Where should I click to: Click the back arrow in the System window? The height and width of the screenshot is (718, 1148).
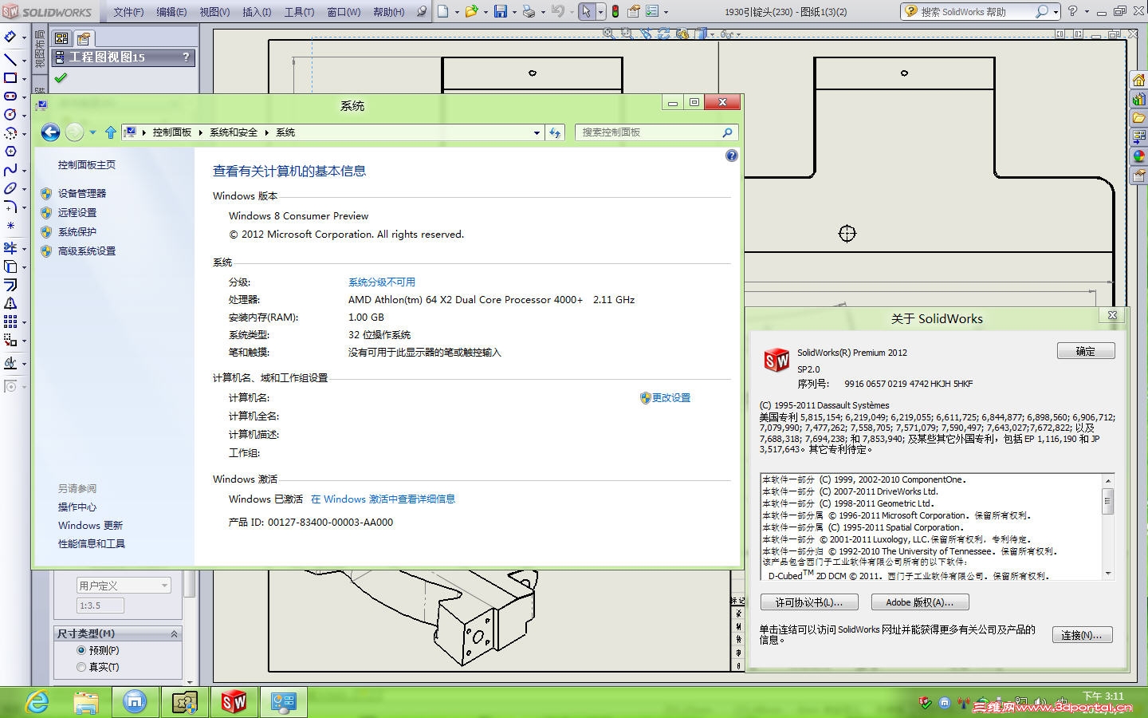pyautogui.click(x=50, y=132)
